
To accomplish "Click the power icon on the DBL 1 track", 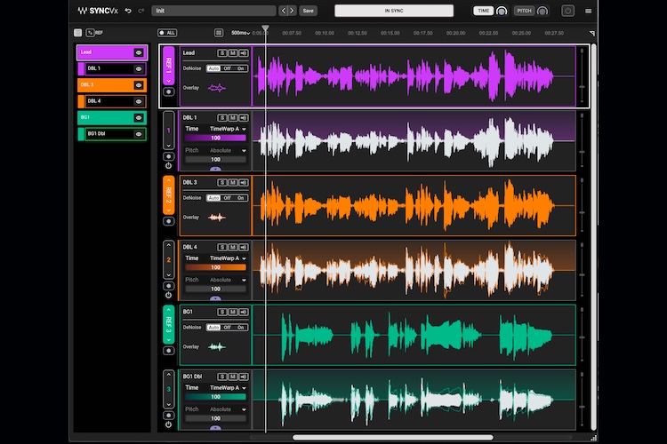I will click(x=168, y=166).
